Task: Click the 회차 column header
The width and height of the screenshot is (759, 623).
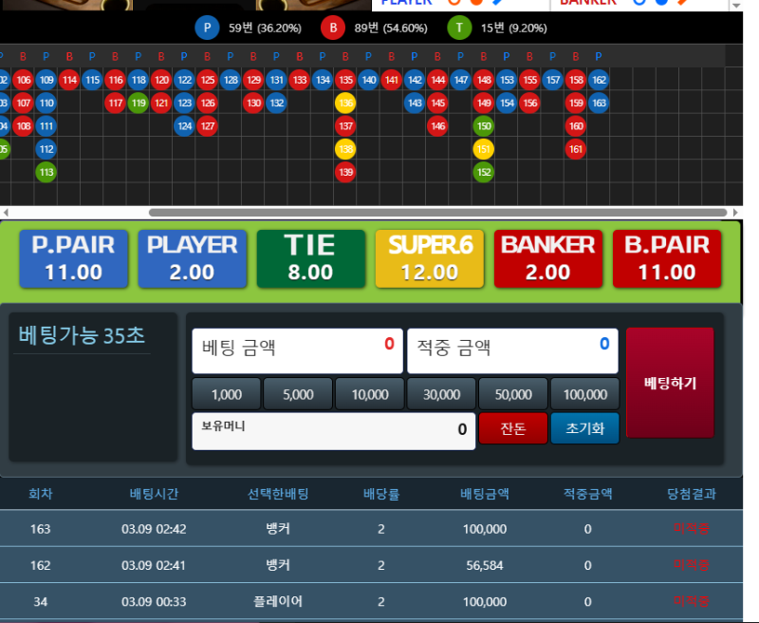Action: (40, 494)
